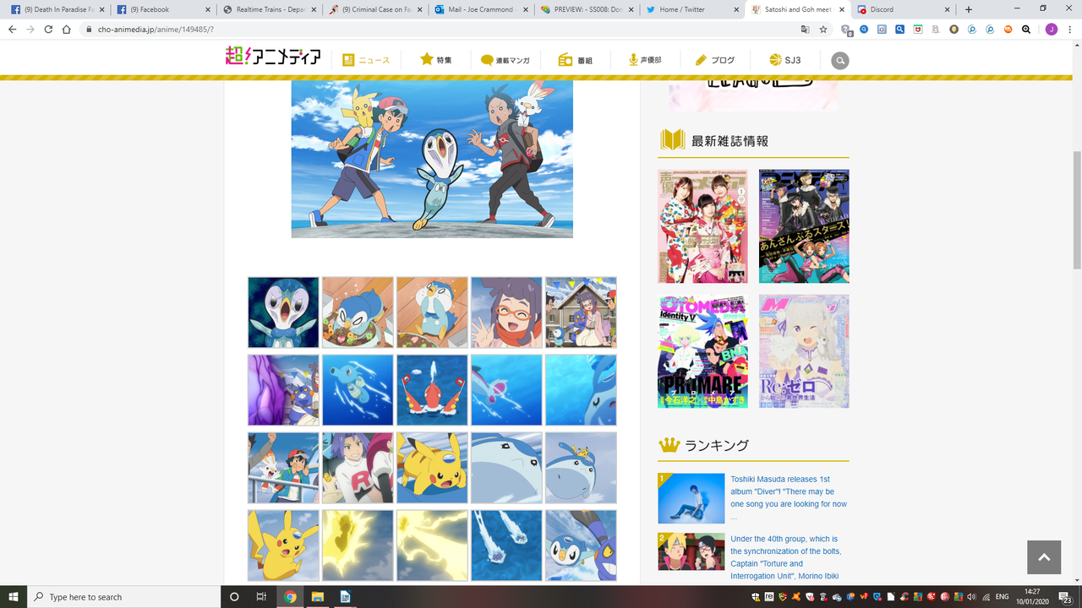This screenshot has height=608, width=1082.
Task: Open the purple crystal thumbnail
Action: (x=283, y=390)
